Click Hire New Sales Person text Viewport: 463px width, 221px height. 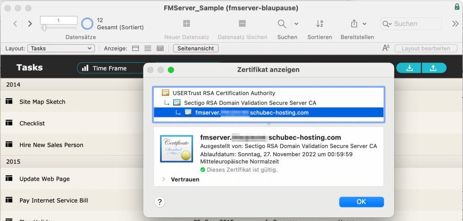pos(52,145)
